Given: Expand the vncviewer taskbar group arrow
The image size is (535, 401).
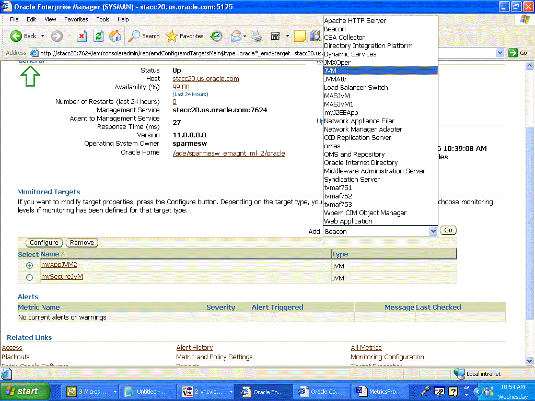Looking at the screenshot, I should pyautogui.click(x=231, y=392).
